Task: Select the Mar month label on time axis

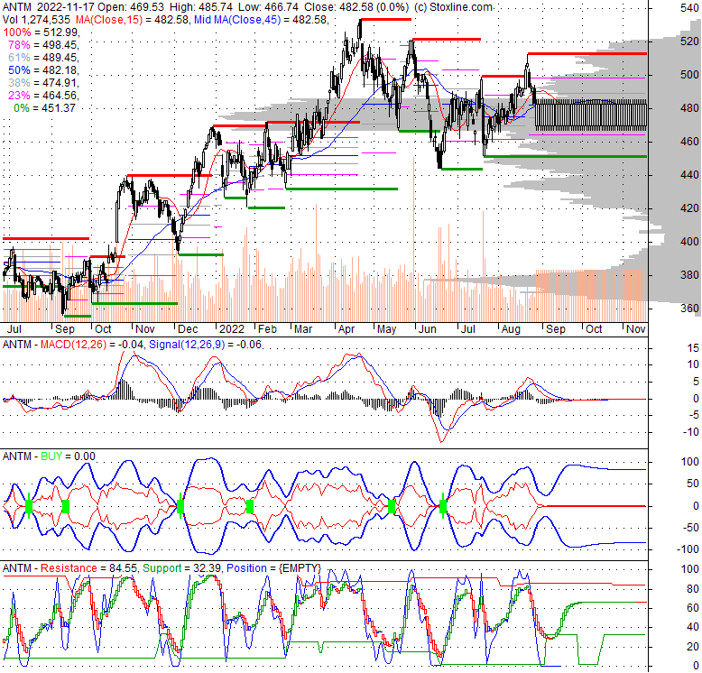Action: tap(303, 329)
